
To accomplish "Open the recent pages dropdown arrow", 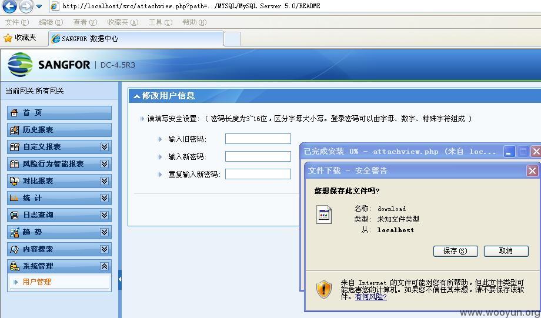I will click(39, 6).
